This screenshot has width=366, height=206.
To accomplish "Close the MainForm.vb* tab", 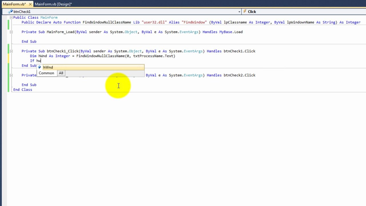I will (30, 4).
